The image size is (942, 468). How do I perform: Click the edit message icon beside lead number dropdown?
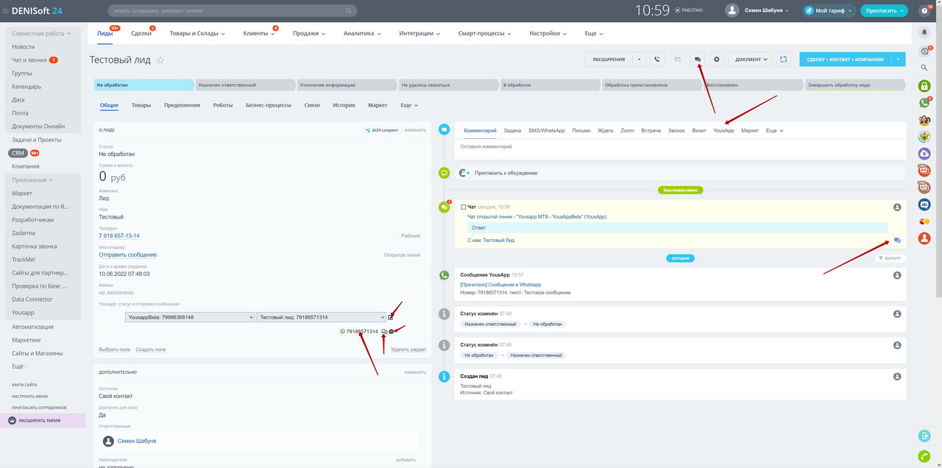pyautogui.click(x=391, y=317)
